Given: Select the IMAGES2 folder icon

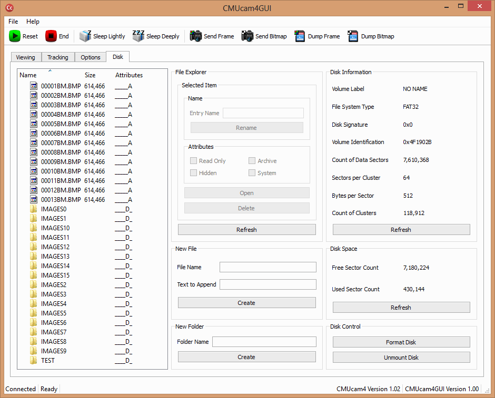Looking at the screenshot, I should [x=34, y=284].
